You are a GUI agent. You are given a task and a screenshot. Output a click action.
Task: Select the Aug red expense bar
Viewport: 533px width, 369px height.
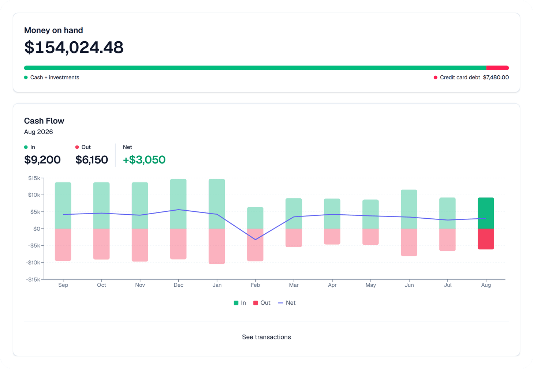(x=486, y=239)
